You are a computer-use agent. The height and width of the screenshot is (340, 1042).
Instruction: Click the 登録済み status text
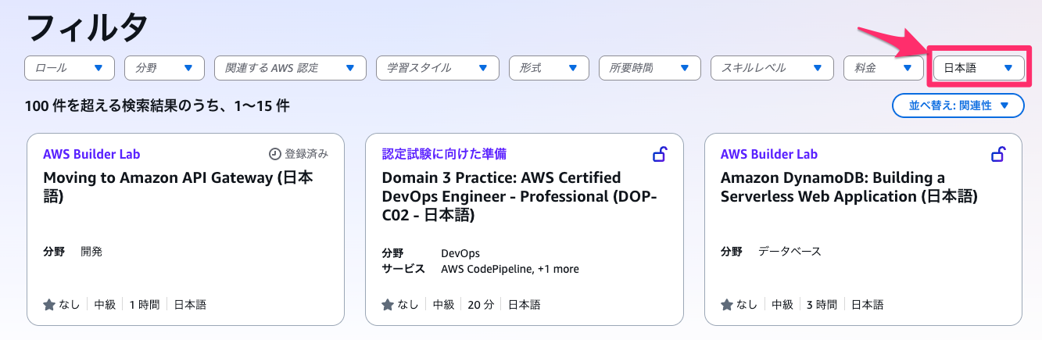point(306,154)
